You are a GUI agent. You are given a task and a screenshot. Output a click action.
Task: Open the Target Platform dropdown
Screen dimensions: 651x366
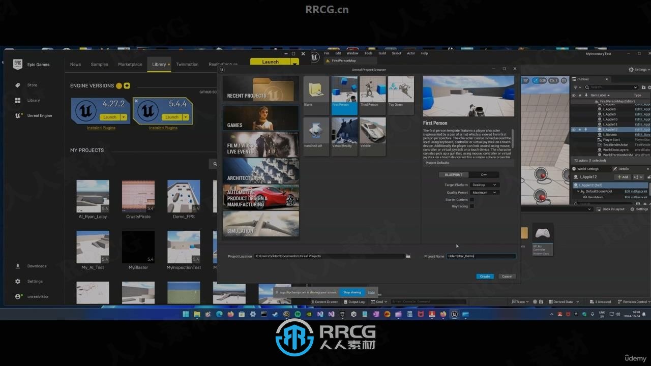[484, 185]
